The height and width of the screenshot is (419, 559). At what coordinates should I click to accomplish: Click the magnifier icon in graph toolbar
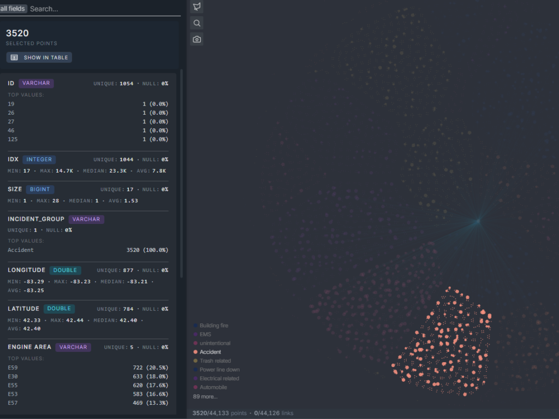tap(197, 23)
